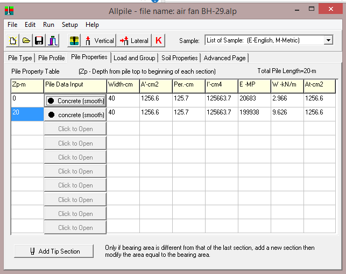
Task: Run the Lateral analysis button
Action: coord(134,40)
